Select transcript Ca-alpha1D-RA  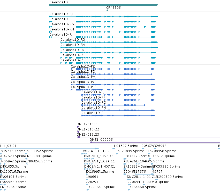73,45
